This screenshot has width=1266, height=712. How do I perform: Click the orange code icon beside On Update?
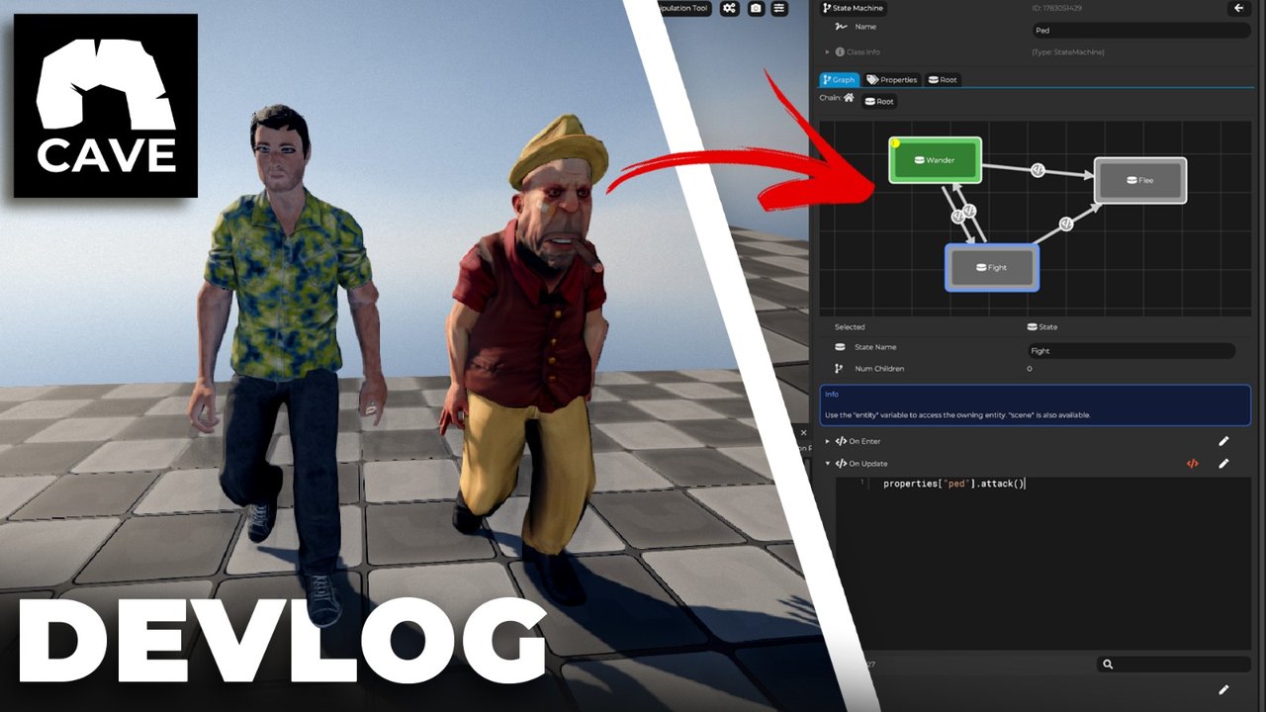coord(1193,463)
